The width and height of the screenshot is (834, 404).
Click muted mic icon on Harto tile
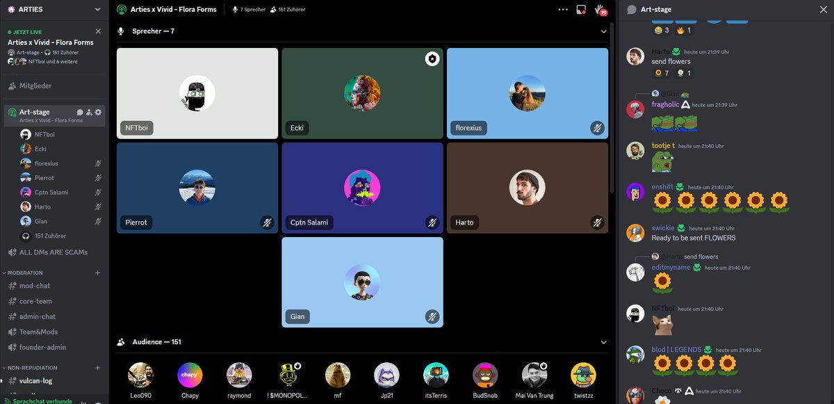597,223
